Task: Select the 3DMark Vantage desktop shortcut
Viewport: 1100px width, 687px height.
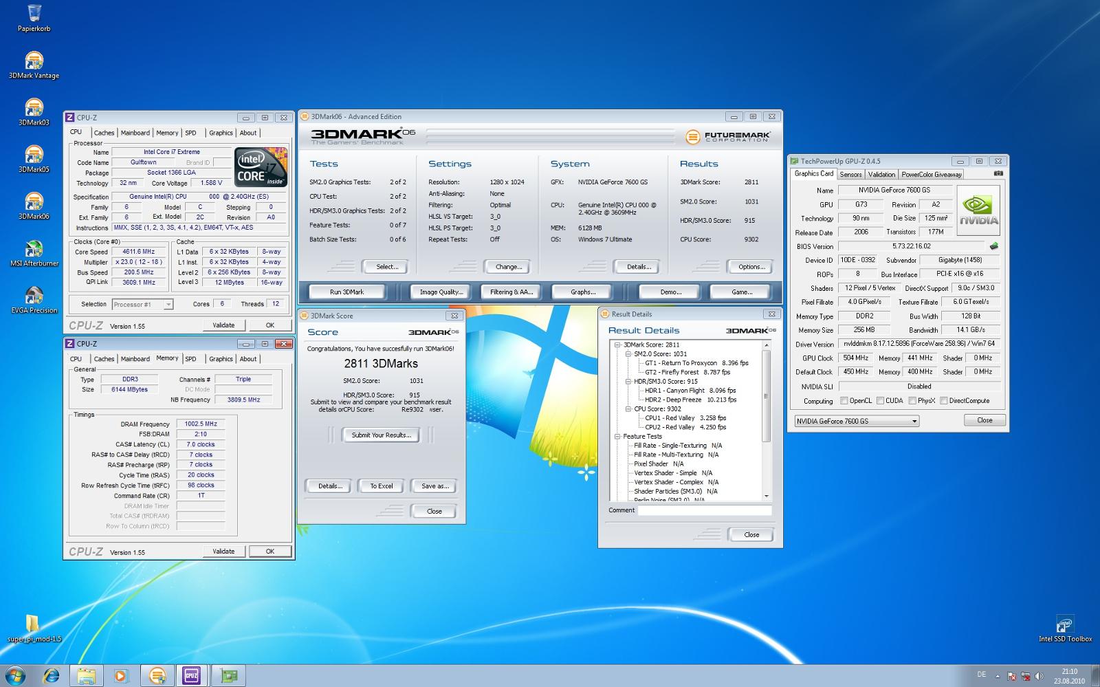Action: point(34,65)
